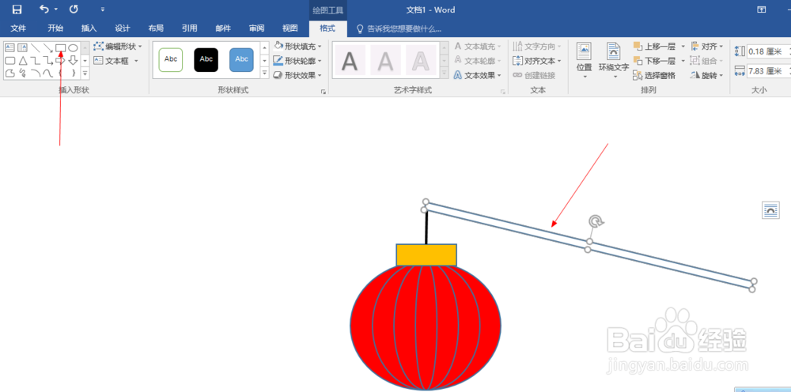791x392 pixels.
Task: Apply the first dark gray WordArt style
Action: (x=350, y=61)
